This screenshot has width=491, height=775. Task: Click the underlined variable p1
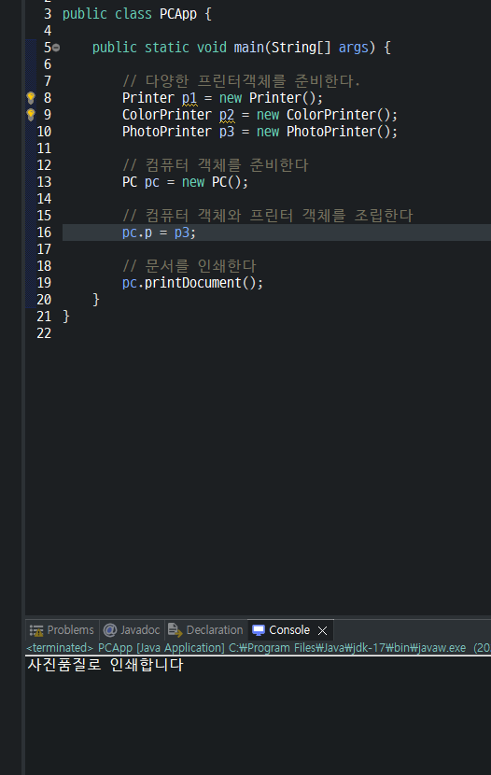click(189, 98)
